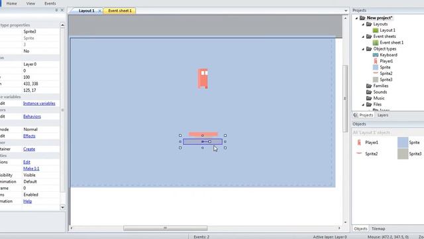Pin the Properties panel

click(56, 10)
